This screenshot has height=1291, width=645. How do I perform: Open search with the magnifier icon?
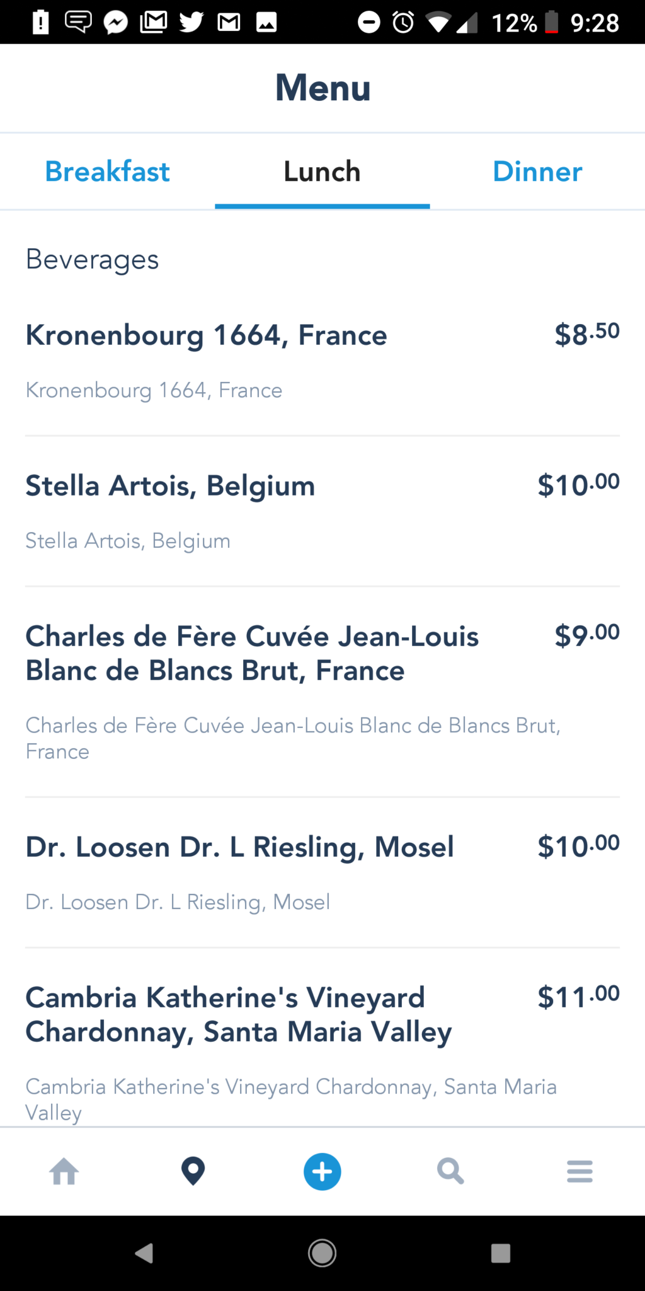[x=450, y=1172]
